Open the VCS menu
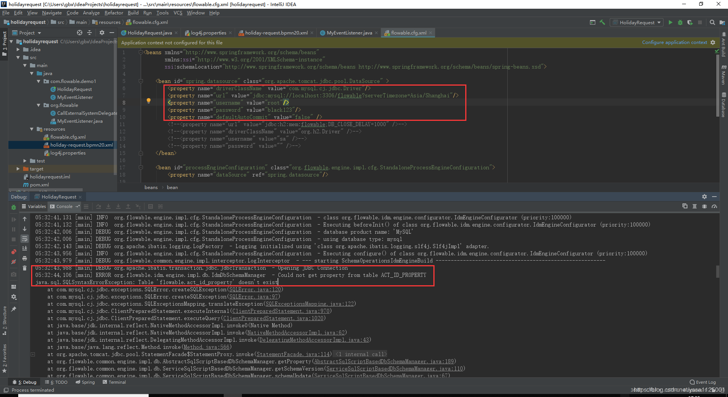 click(x=178, y=13)
